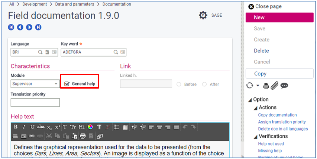Click the print icon in right panel
This screenshot has width=317, height=159.
pos(266,86)
